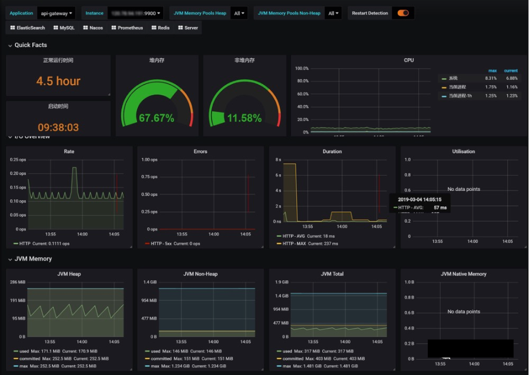Open the Nacos dashboard link
Image resolution: width=529 pixels, height=375 pixels.
click(93, 28)
